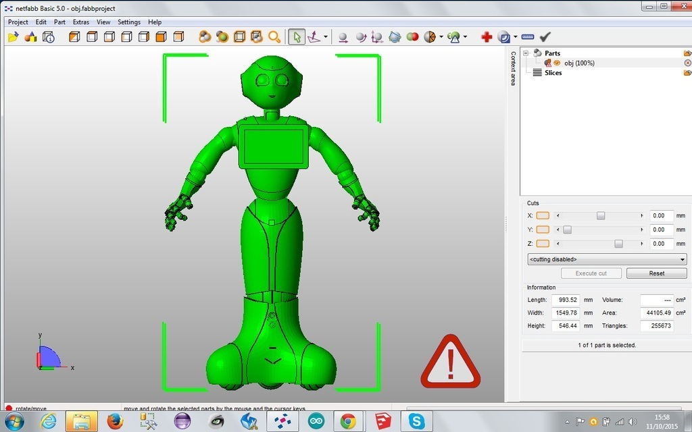Open the cutting disabled dropdown
Screen dimensions: 692x432
[607, 259]
